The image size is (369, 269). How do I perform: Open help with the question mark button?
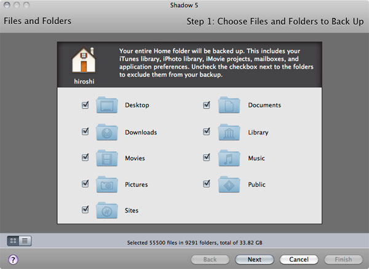(x=13, y=260)
